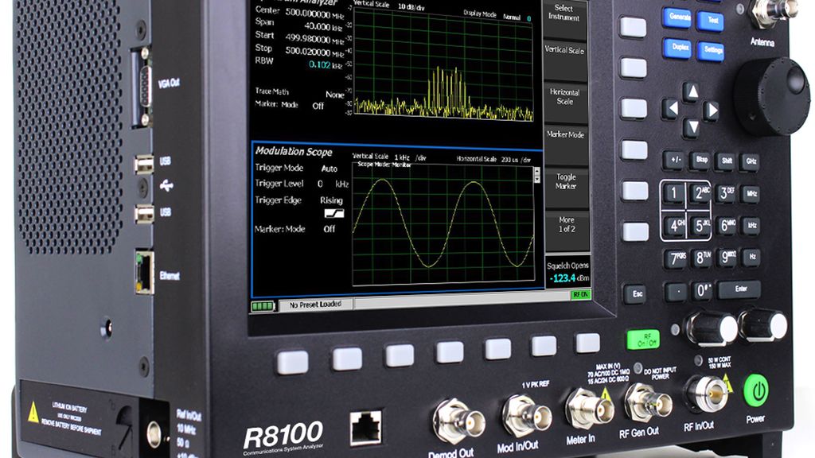
Task: Open the Horizontal Scale softkey on screen
Action: pyautogui.click(x=565, y=103)
